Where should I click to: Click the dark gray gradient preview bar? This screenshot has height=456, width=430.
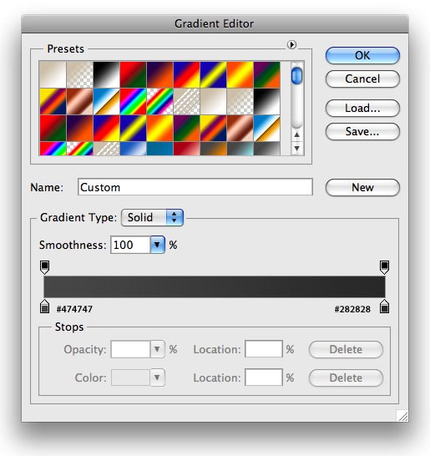click(x=215, y=286)
